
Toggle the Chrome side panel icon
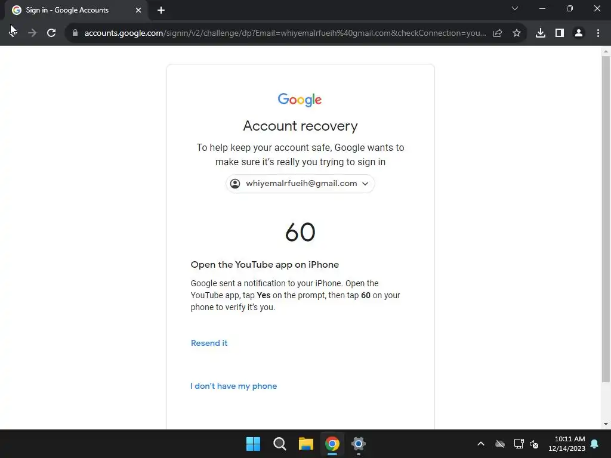tap(560, 33)
